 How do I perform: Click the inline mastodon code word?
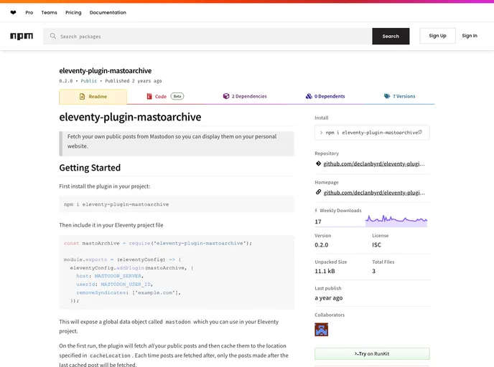click(178, 322)
